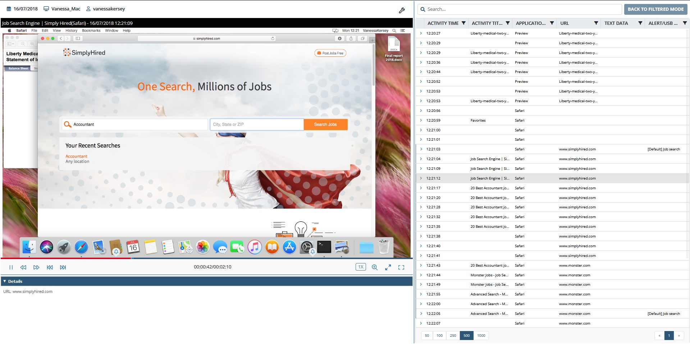Expand the 12:20:27 activity row

click(x=421, y=33)
